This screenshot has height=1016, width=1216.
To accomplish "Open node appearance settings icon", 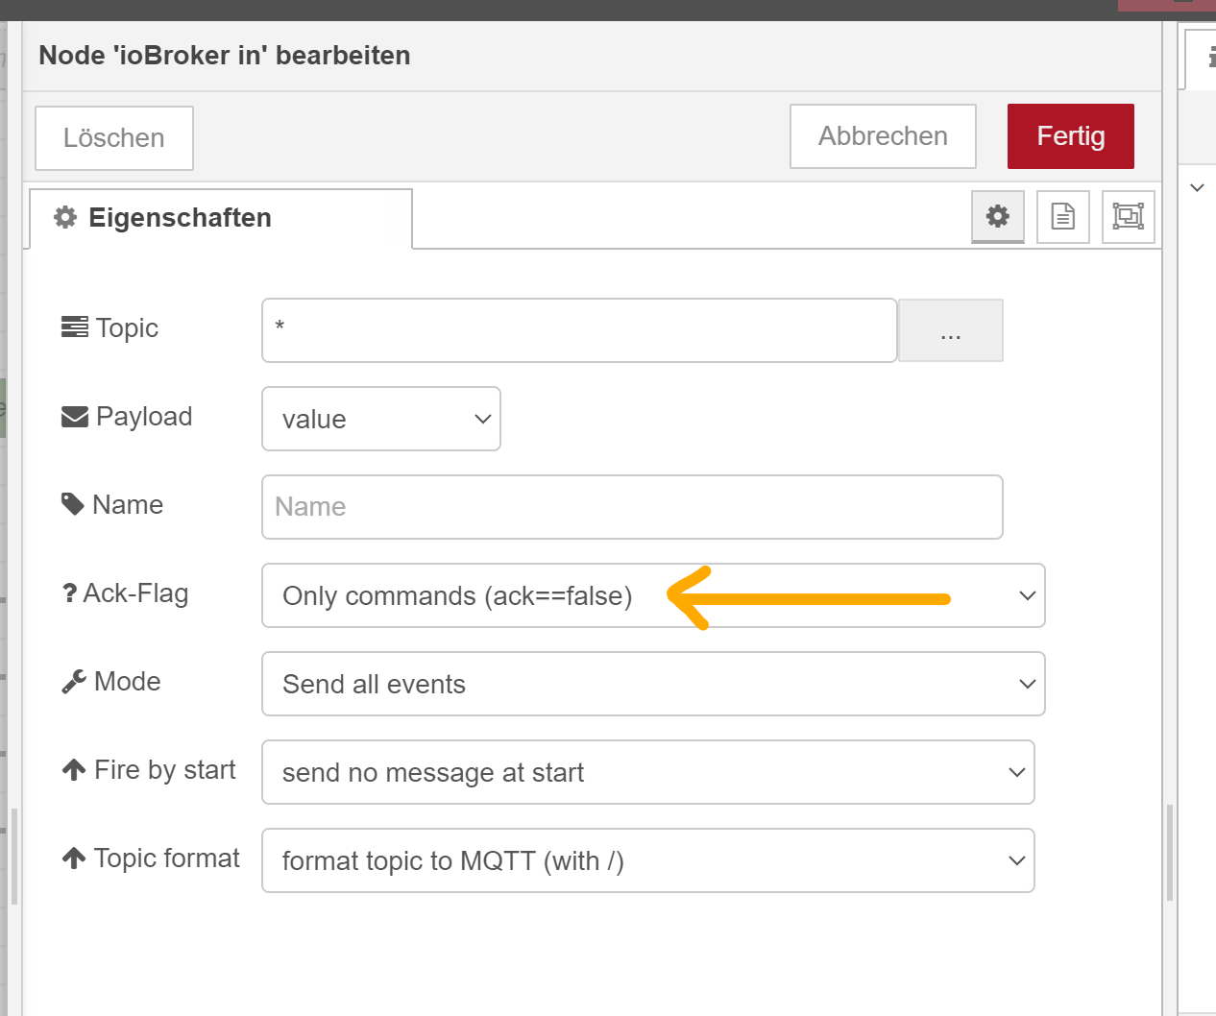I will pos(1129,216).
